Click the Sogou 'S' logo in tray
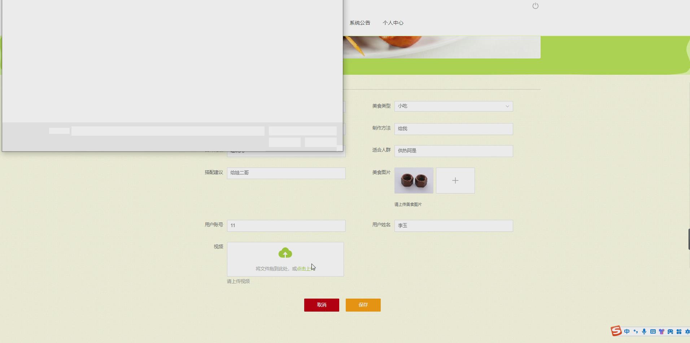This screenshot has height=343, width=690. coord(616,331)
